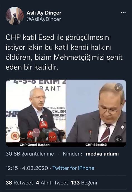Click the Aslı Ay Dinçer display name
The width and height of the screenshot is (132, 192).
44,13
